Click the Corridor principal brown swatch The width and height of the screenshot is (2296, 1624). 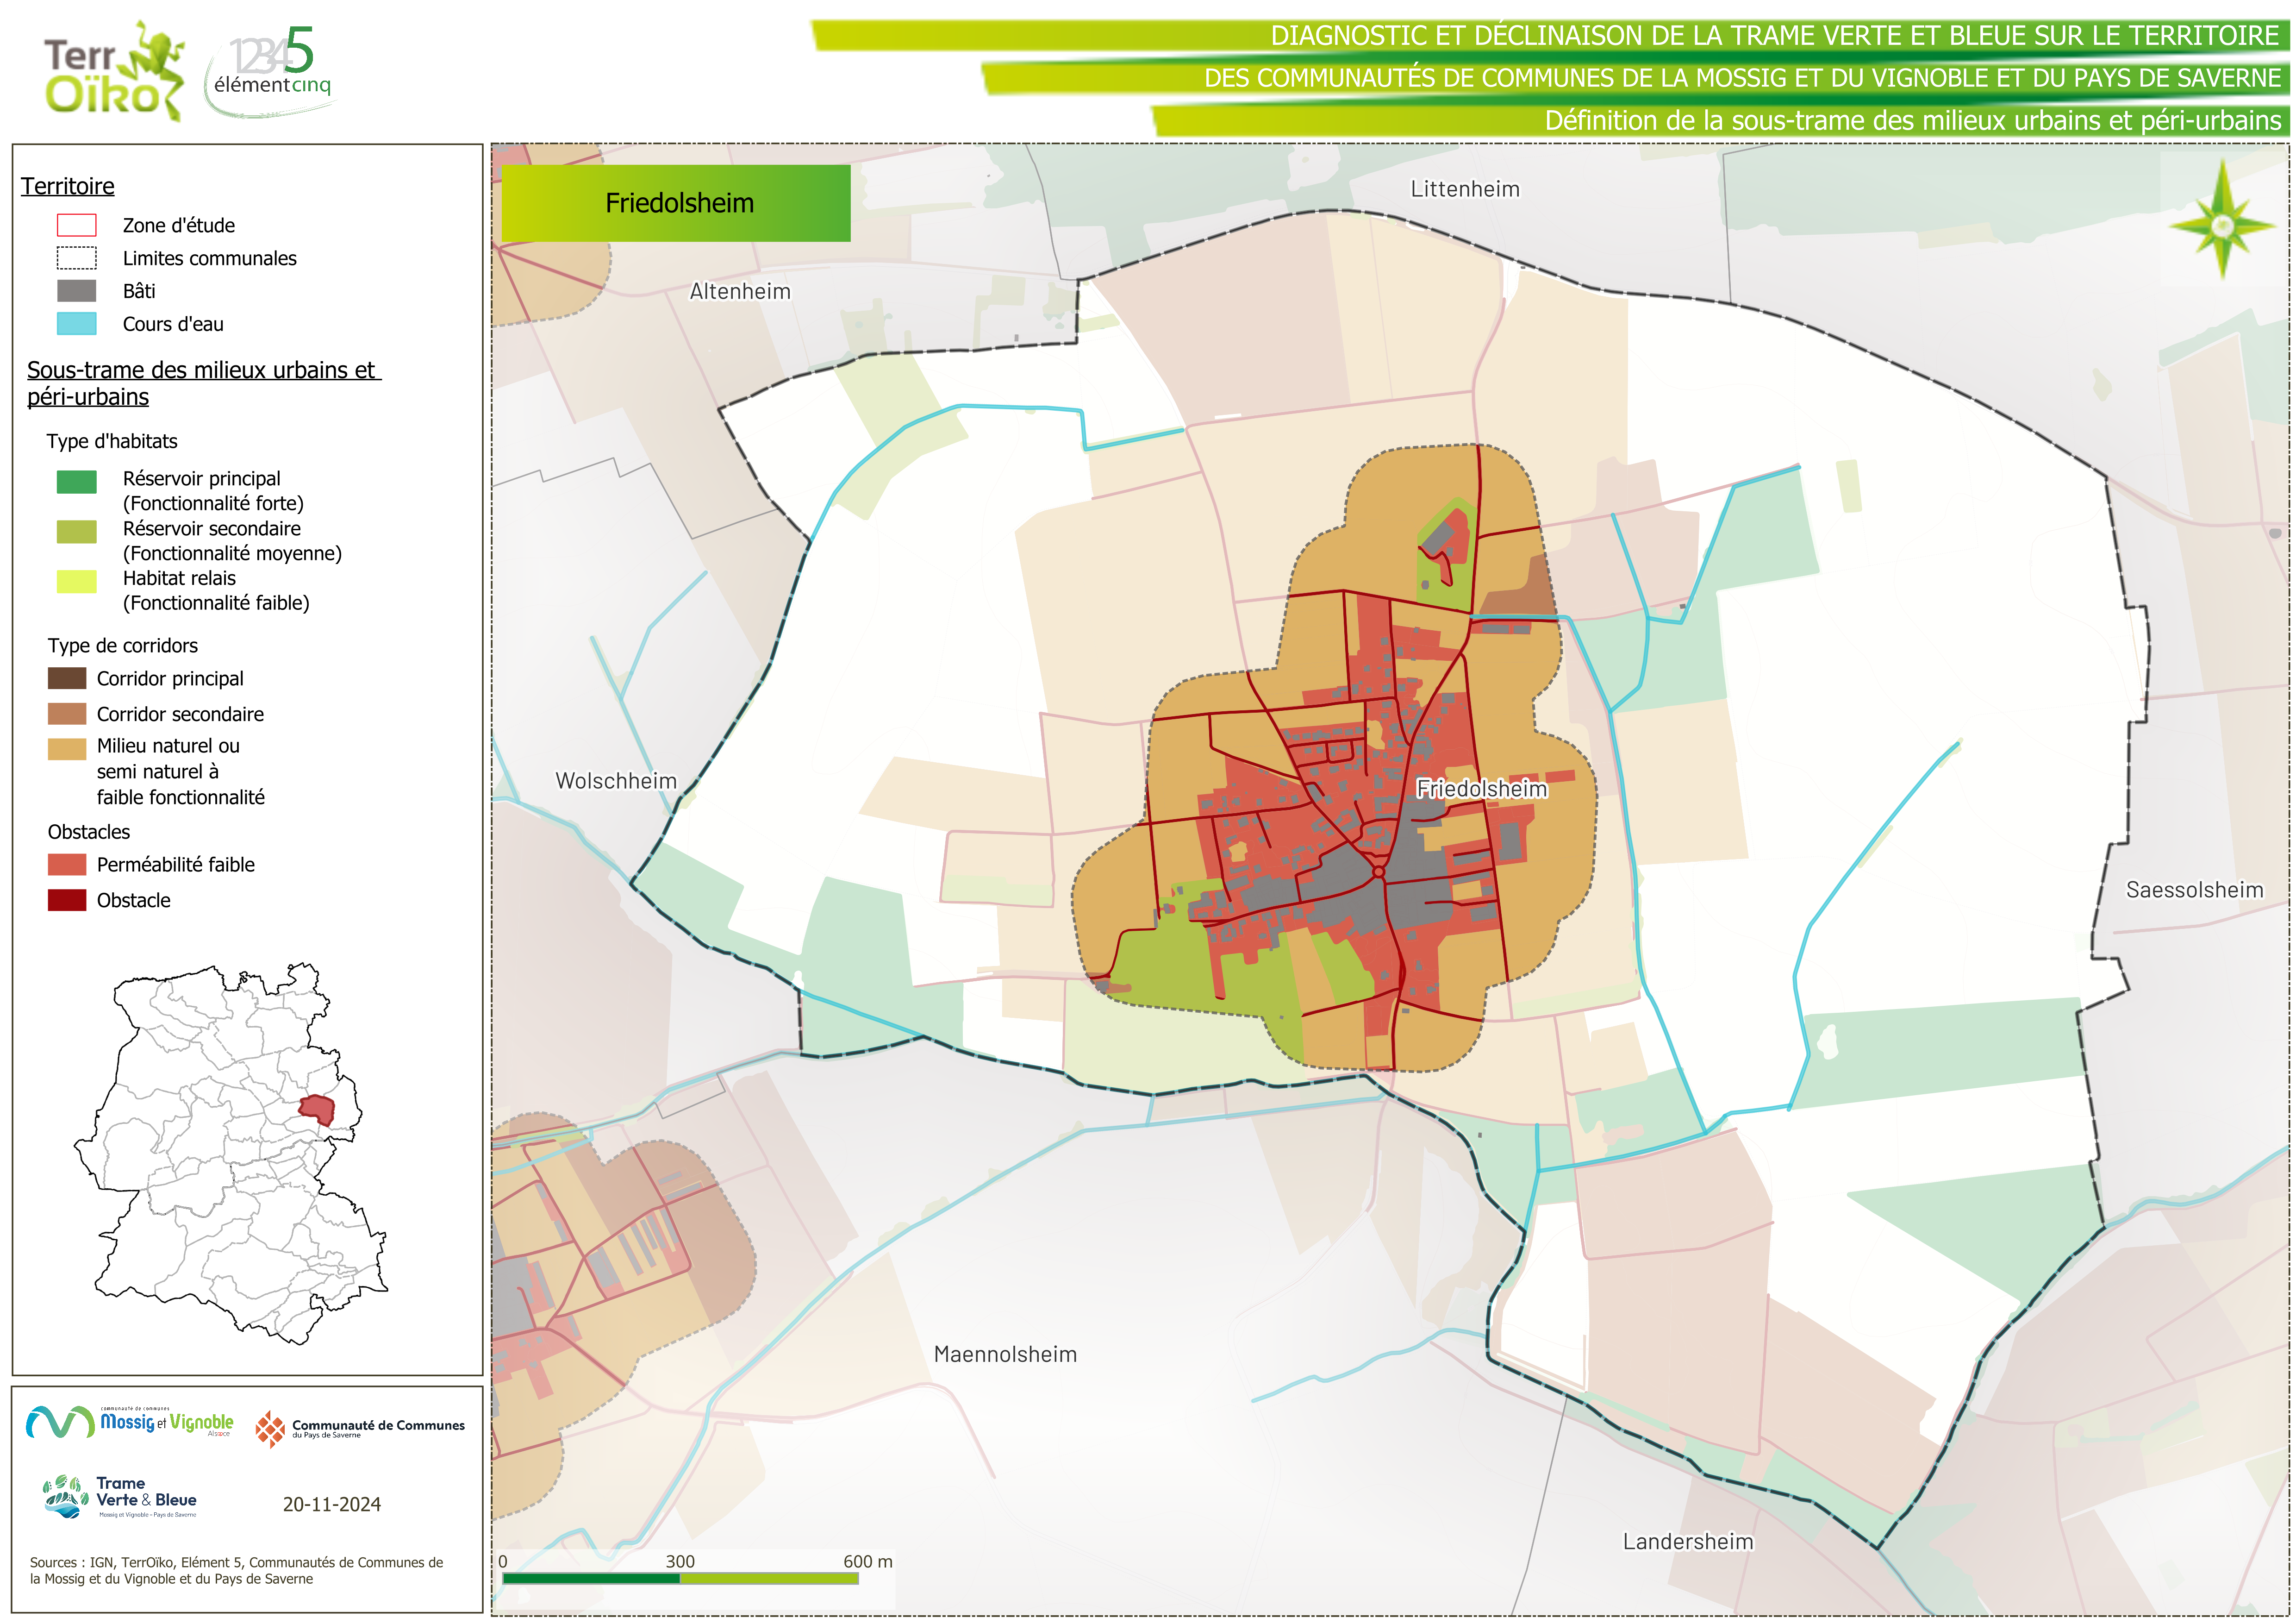tap(67, 678)
